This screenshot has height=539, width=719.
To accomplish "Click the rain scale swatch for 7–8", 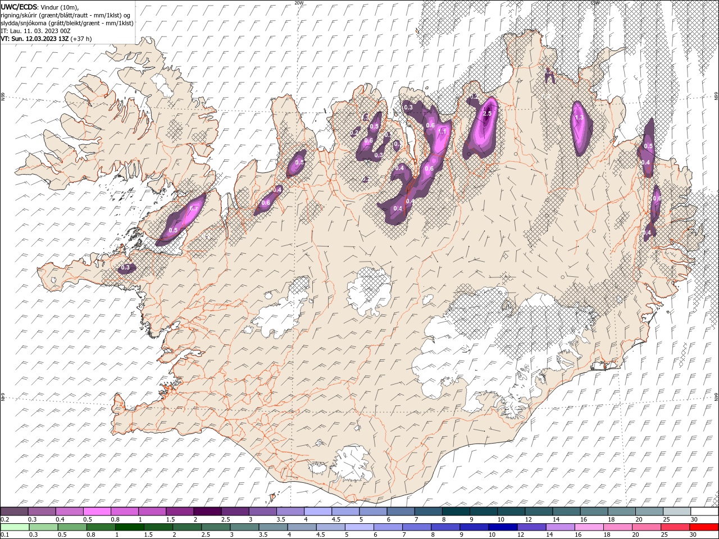I will coord(416,527).
